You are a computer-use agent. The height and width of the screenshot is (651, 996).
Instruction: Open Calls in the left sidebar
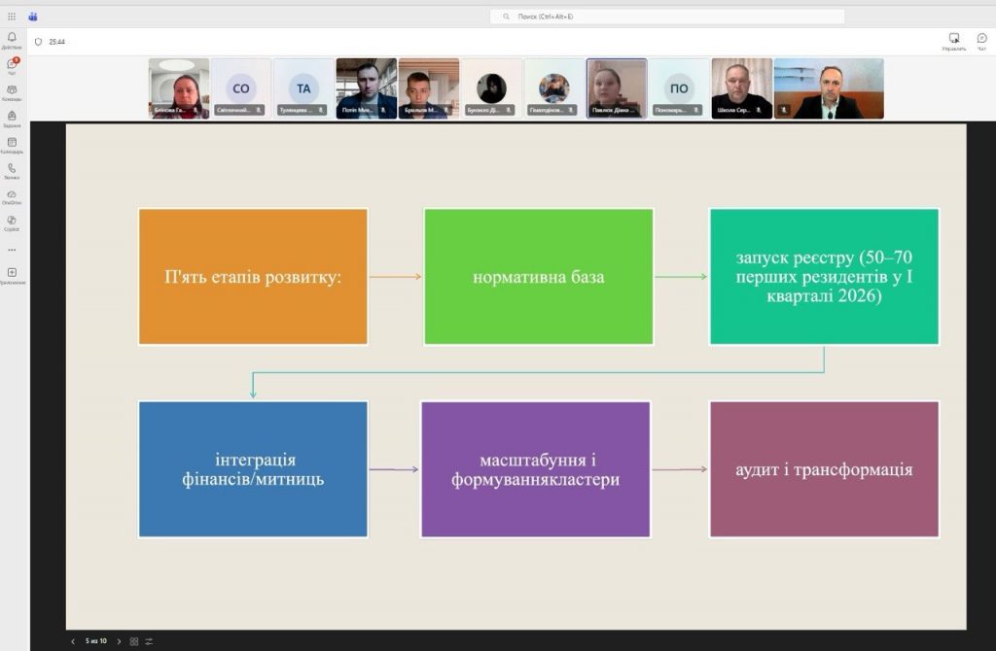coord(12,169)
